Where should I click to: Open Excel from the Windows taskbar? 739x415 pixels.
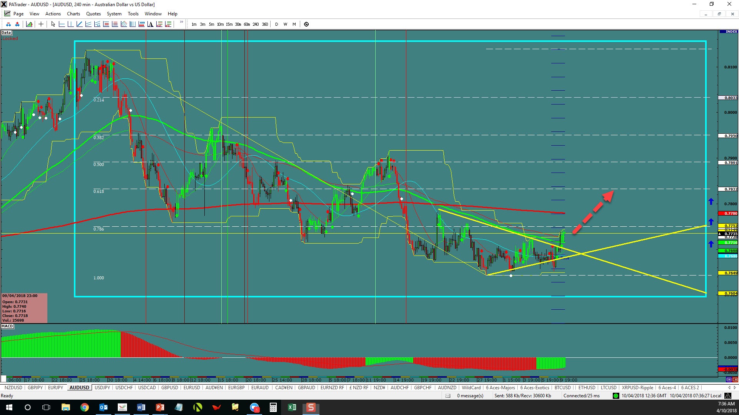point(292,407)
